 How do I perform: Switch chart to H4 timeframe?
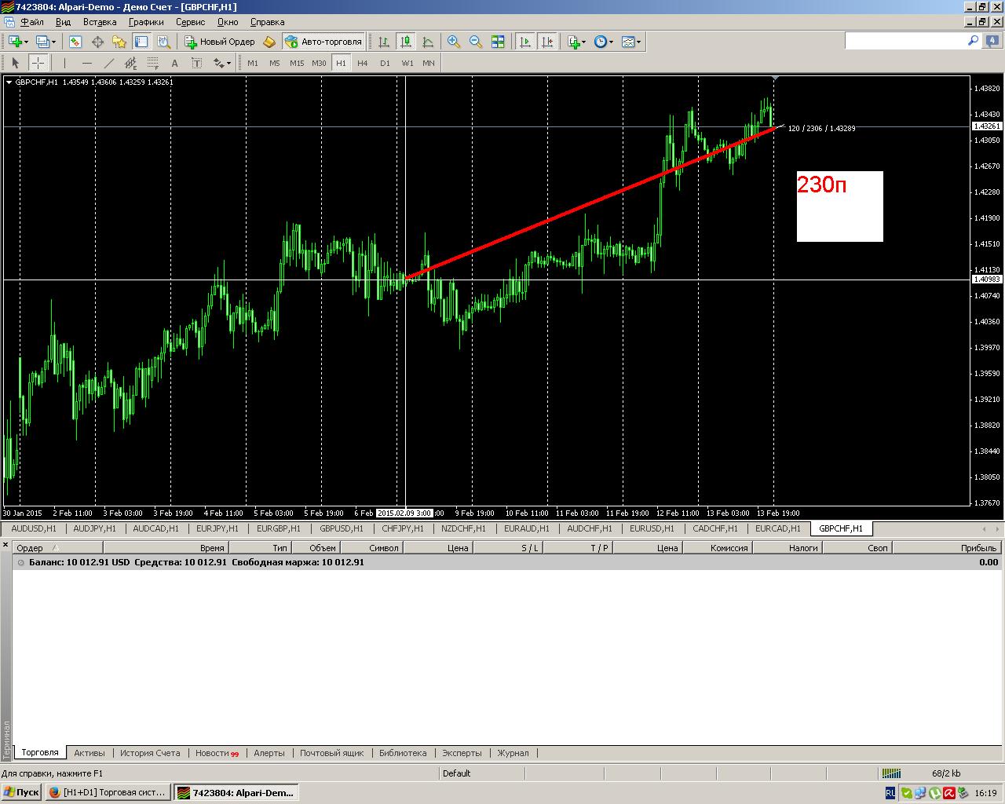pyautogui.click(x=362, y=63)
